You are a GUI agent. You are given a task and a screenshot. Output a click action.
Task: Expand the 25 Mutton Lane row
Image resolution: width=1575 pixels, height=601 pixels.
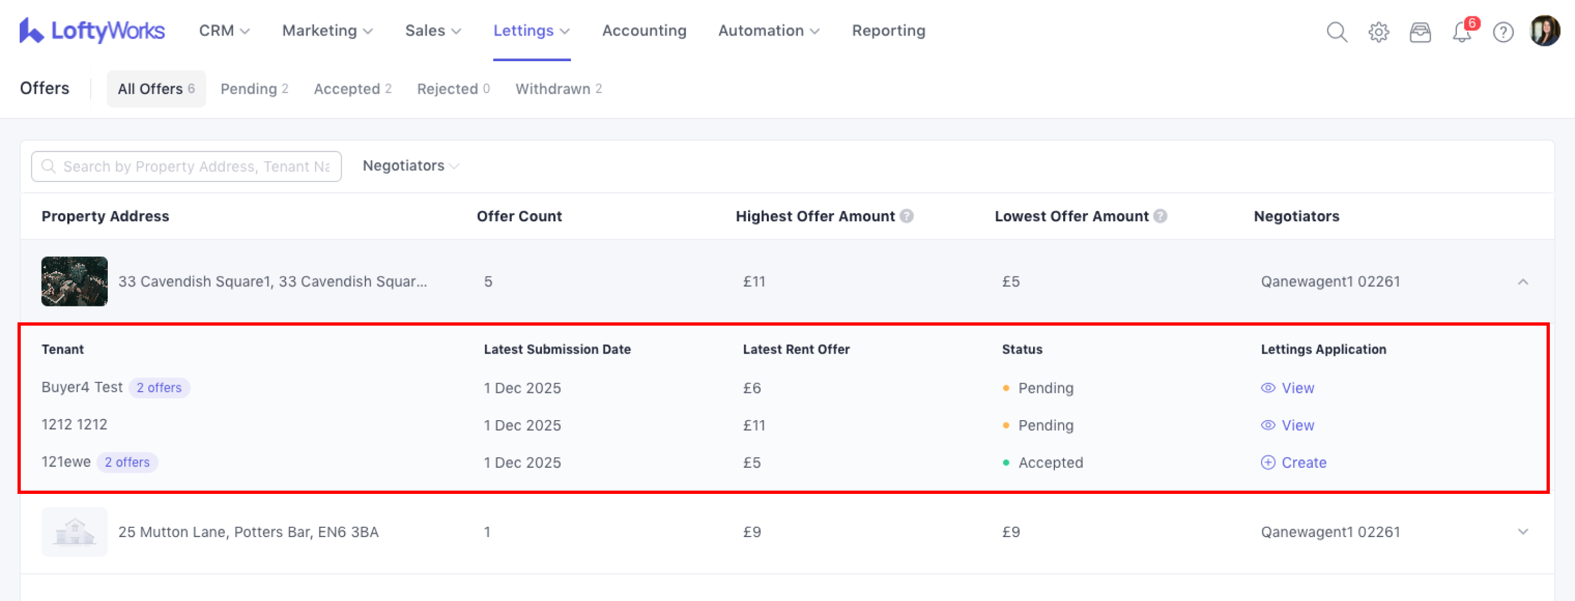pyautogui.click(x=1522, y=532)
